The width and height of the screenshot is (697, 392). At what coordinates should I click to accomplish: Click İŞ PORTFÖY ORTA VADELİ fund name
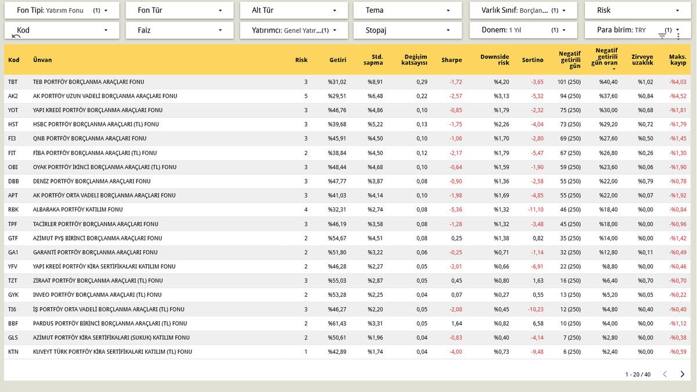click(109, 309)
